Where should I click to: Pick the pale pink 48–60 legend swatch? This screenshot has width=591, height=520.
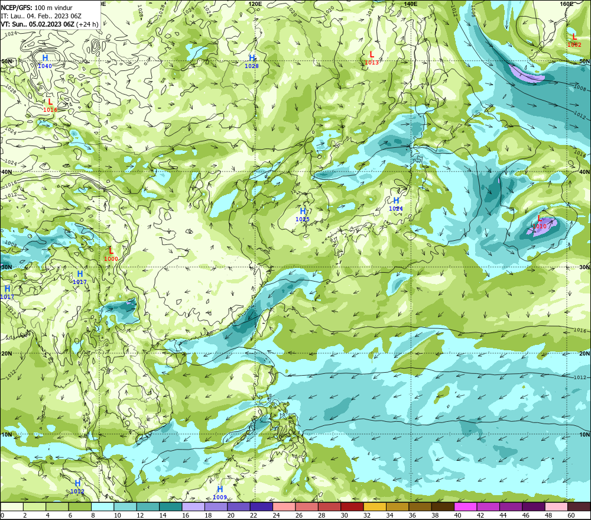[x=556, y=506]
